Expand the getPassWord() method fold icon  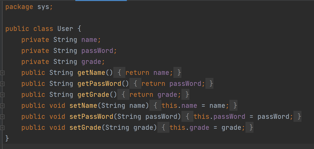pos(2,84)
